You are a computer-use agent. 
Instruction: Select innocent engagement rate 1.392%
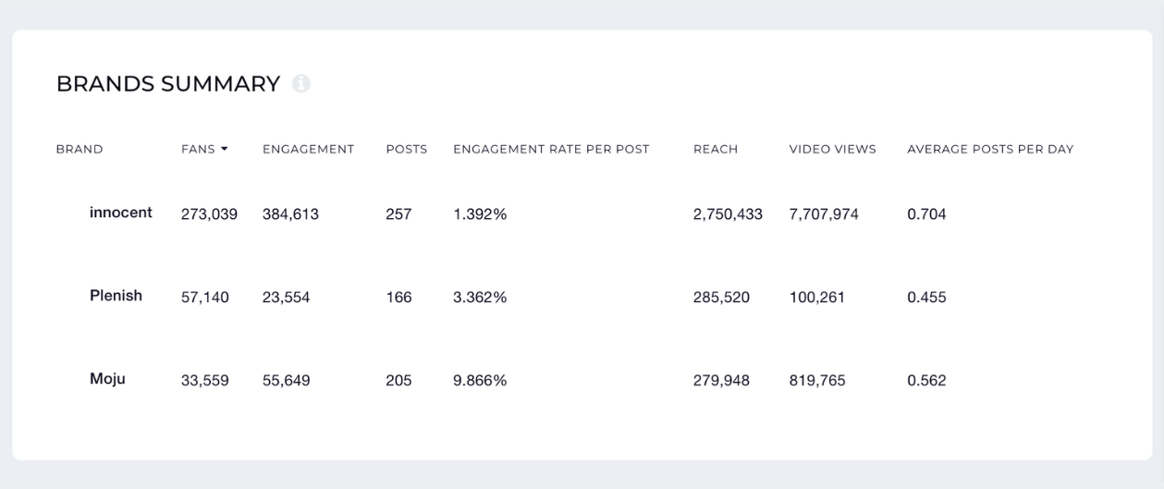coord(480,214)
